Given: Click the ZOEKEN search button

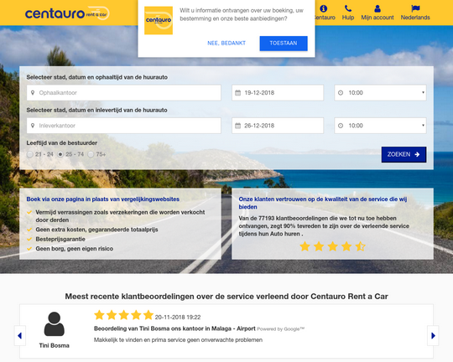Looking at the screenshot, I should (404, 154).
